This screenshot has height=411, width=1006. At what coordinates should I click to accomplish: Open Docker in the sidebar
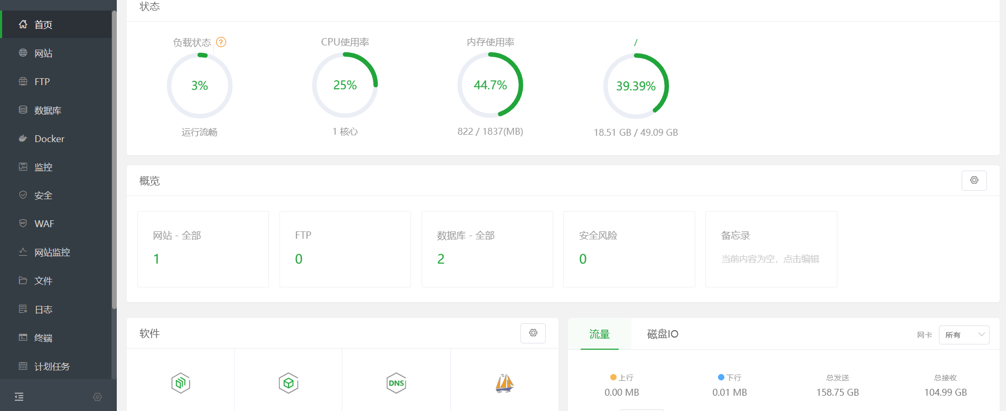[49, 139]
